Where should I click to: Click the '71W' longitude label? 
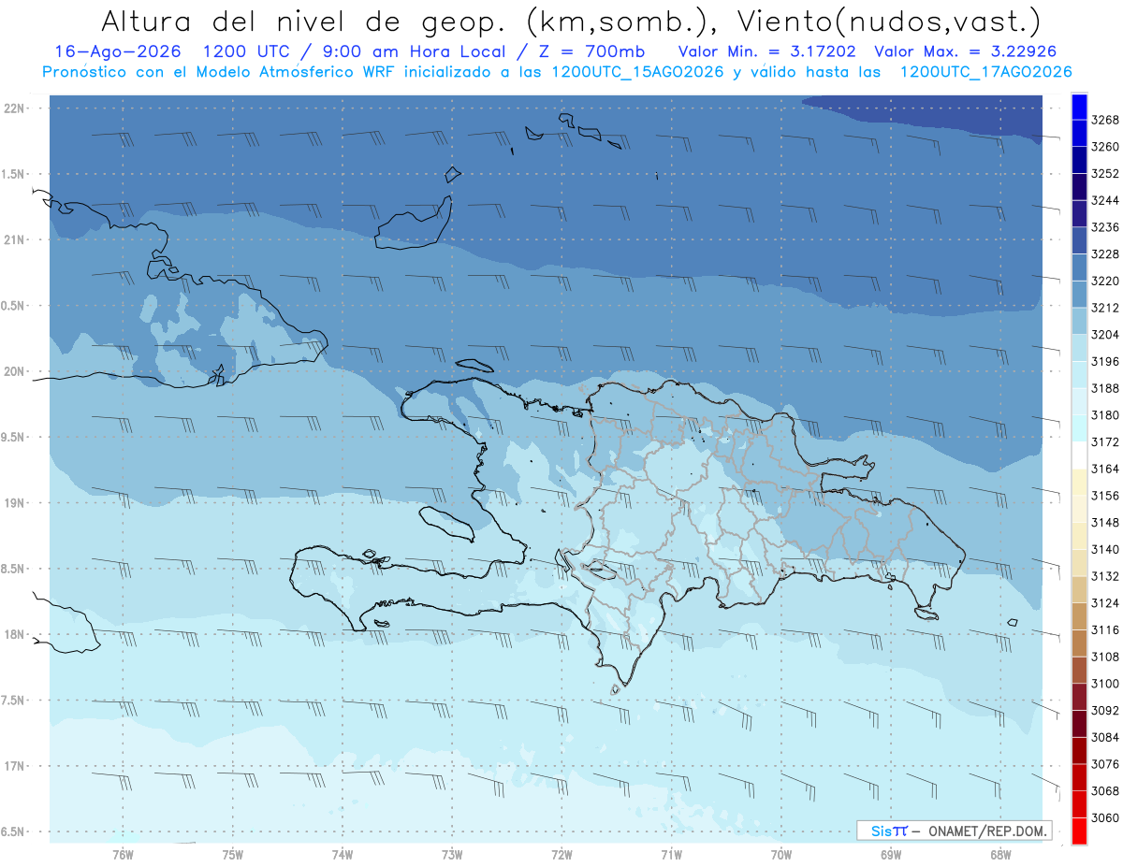[x=671, y=854]
